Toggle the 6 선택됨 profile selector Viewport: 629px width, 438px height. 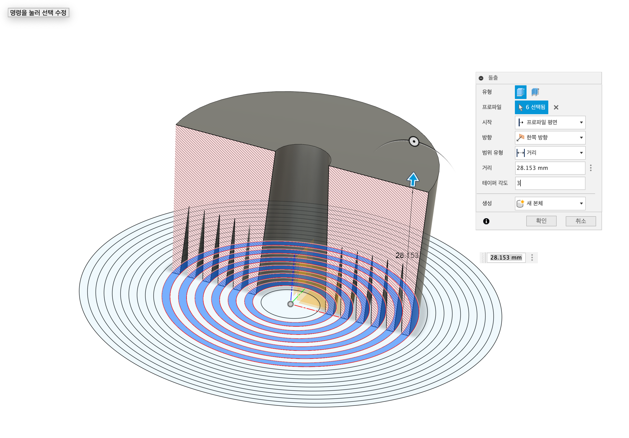pos(531,107)
